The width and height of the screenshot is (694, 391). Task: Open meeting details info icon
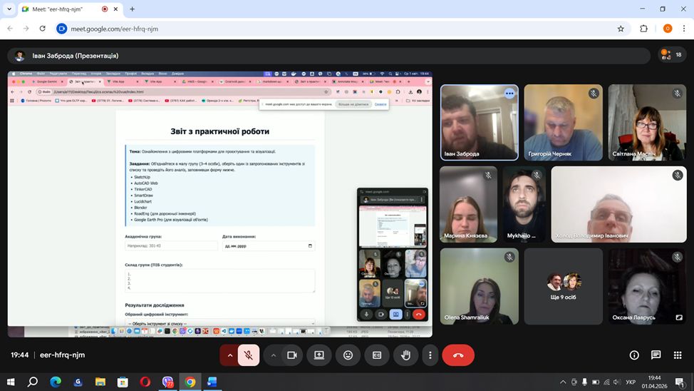point(634,355)
